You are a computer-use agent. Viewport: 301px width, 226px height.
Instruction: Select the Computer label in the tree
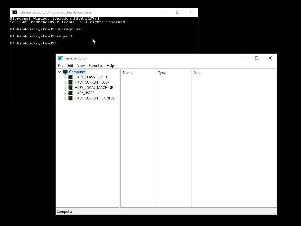(77, 72)
